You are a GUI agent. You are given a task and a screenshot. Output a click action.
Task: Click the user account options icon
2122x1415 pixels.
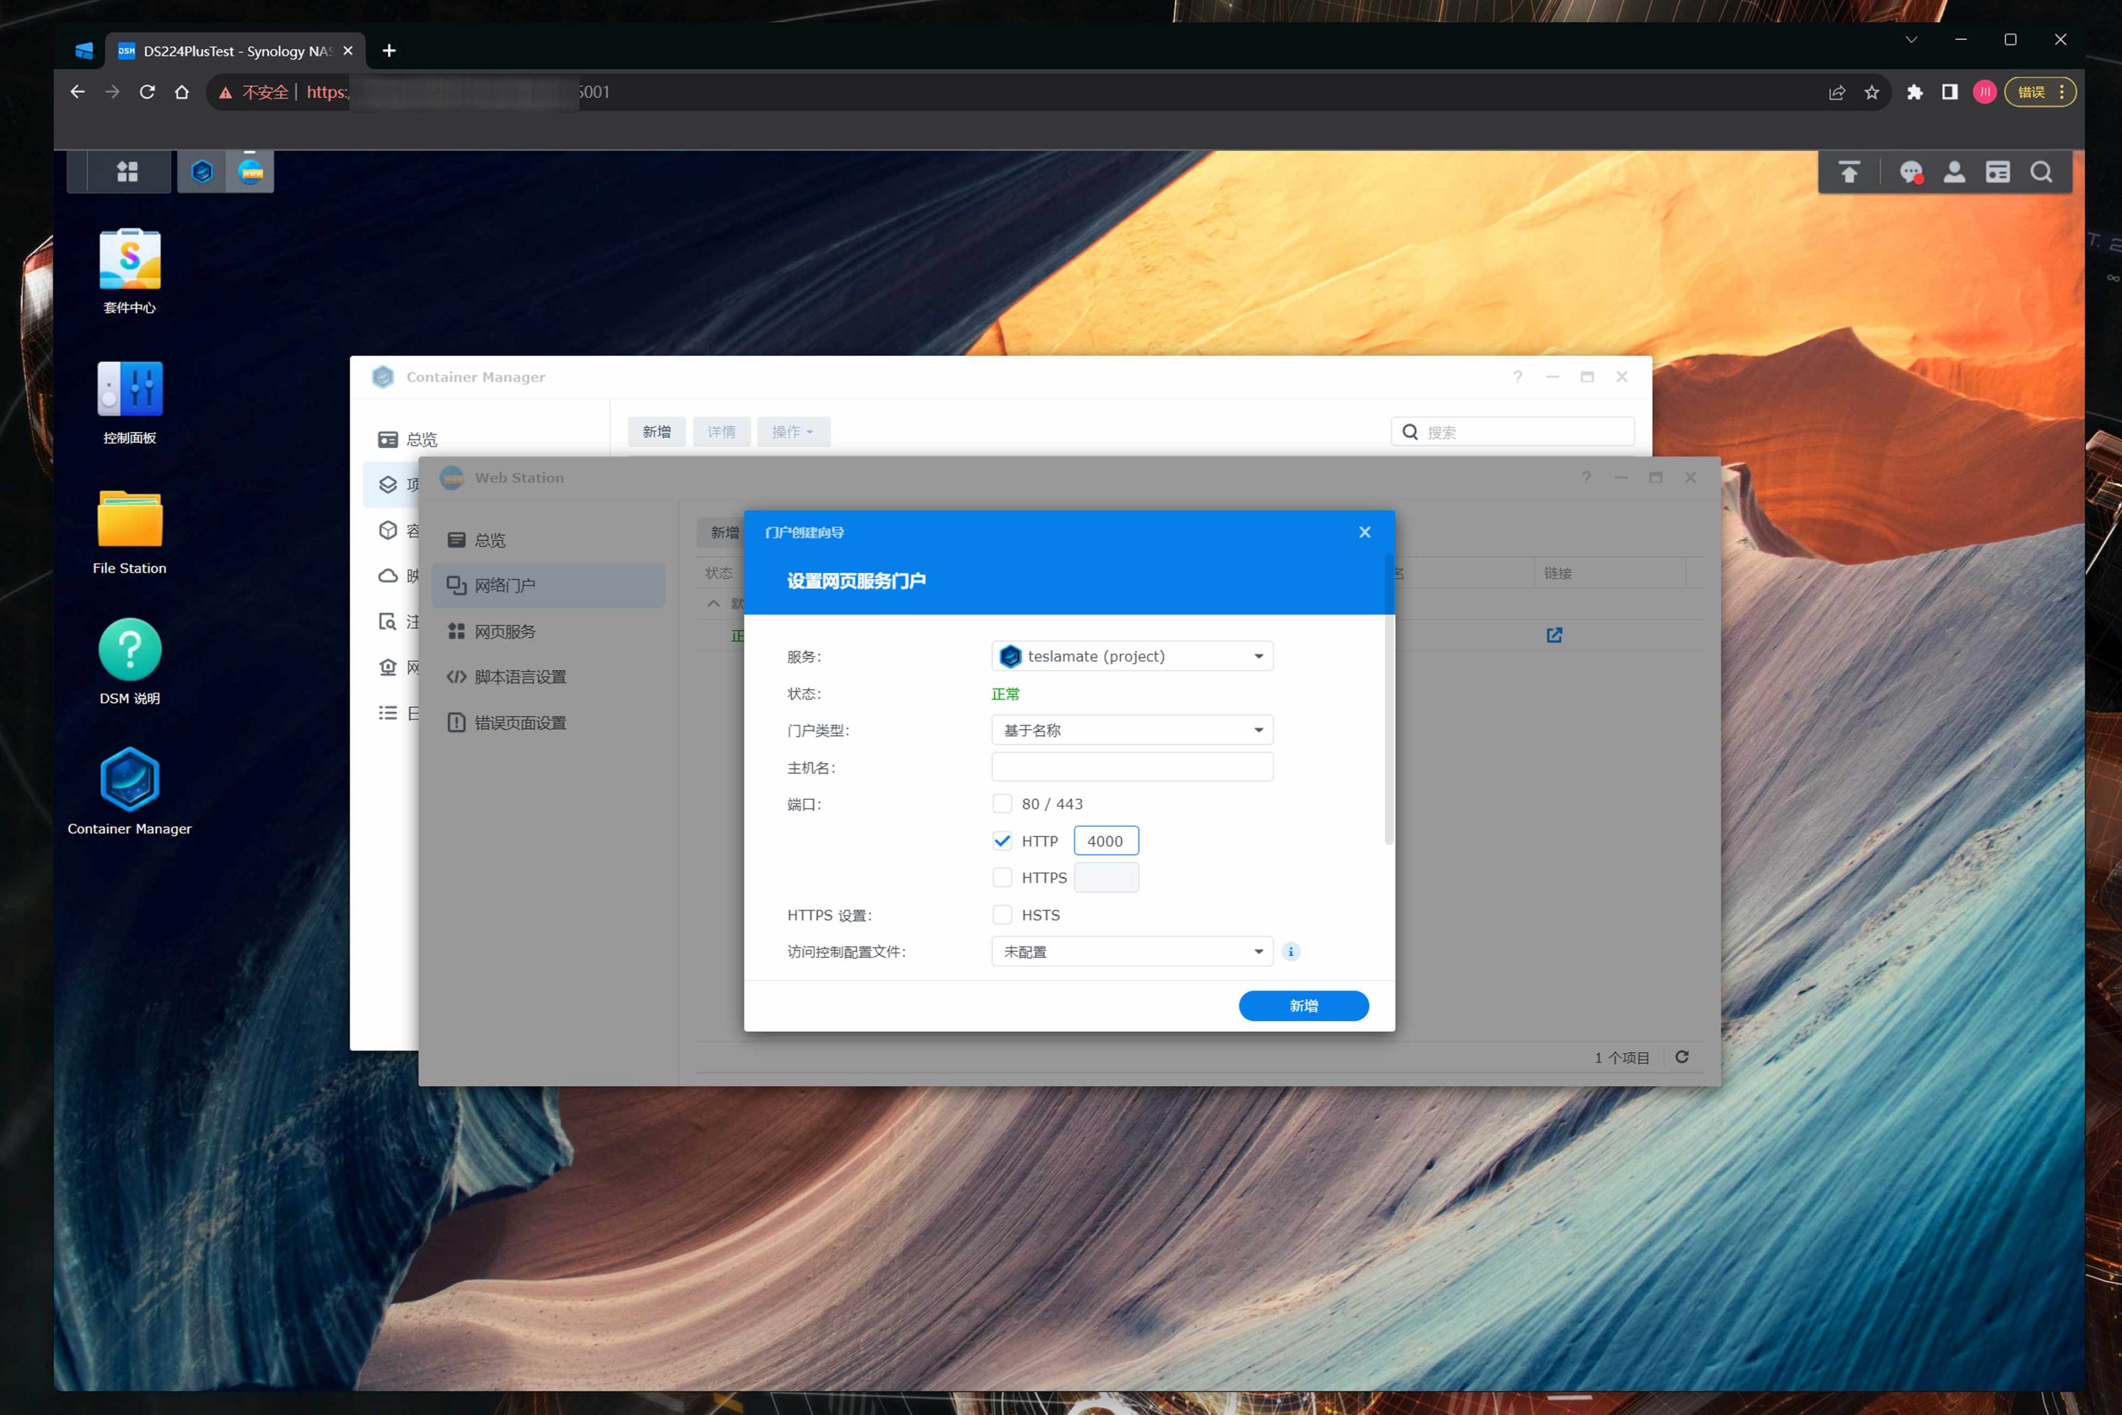[1954, 171]
